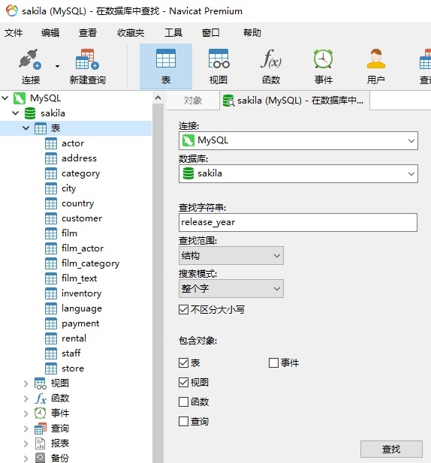Select the film table in tree
Viewport: 431px width, 463px height.
[x=69, y=233]
